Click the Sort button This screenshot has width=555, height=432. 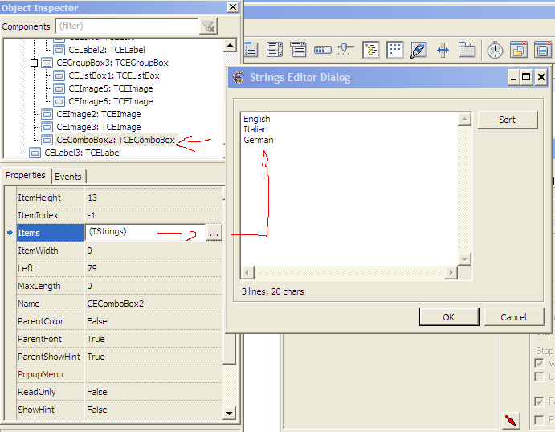507,120
